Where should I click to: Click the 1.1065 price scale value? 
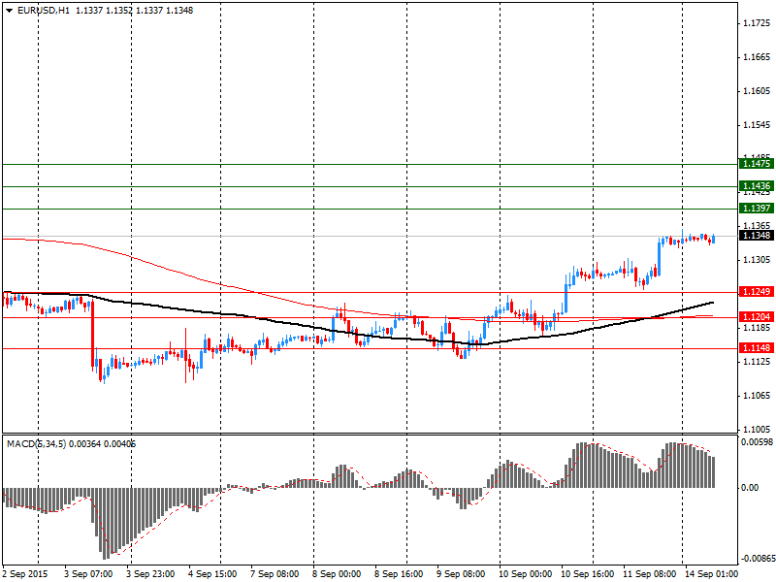coord(757,396)
